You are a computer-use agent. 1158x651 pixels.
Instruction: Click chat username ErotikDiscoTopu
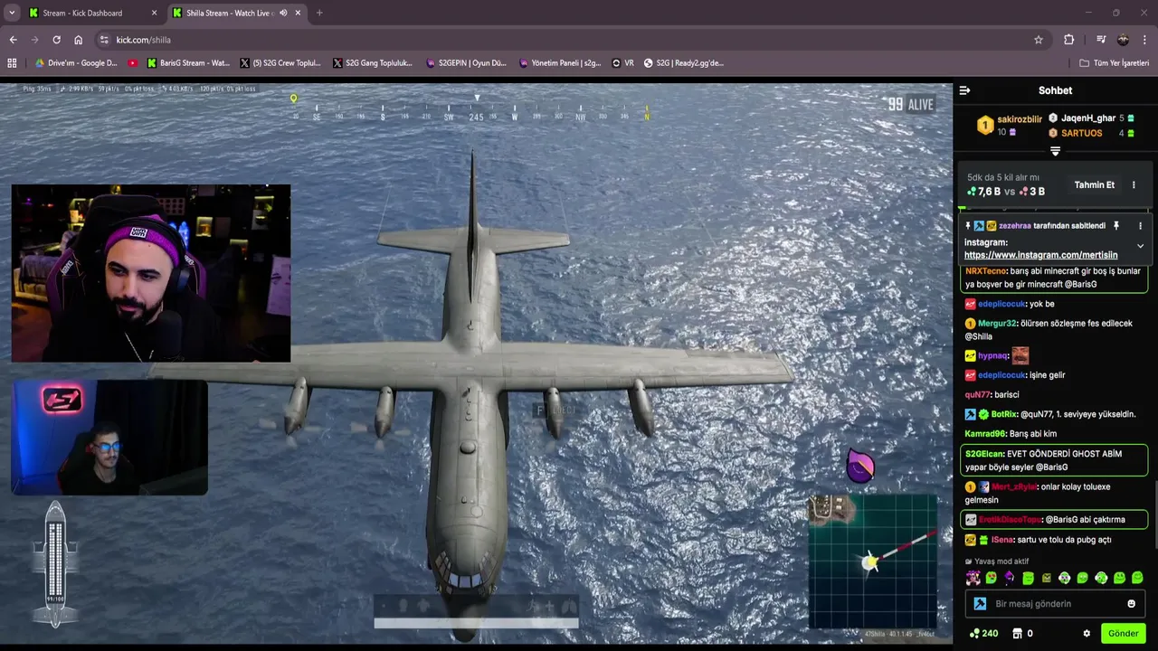pos(1010,520)
